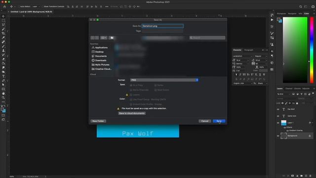Switch to the Navigator tab
Viewport: 316px width, 178px height.
[292, 13]
